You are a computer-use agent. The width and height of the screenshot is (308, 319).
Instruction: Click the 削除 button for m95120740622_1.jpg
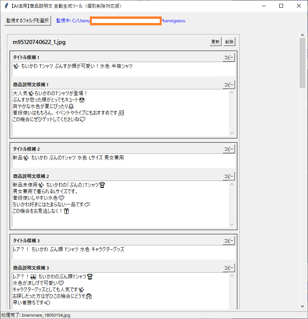229,42
